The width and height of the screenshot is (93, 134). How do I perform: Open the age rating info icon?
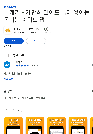click(x=53, y=32)
